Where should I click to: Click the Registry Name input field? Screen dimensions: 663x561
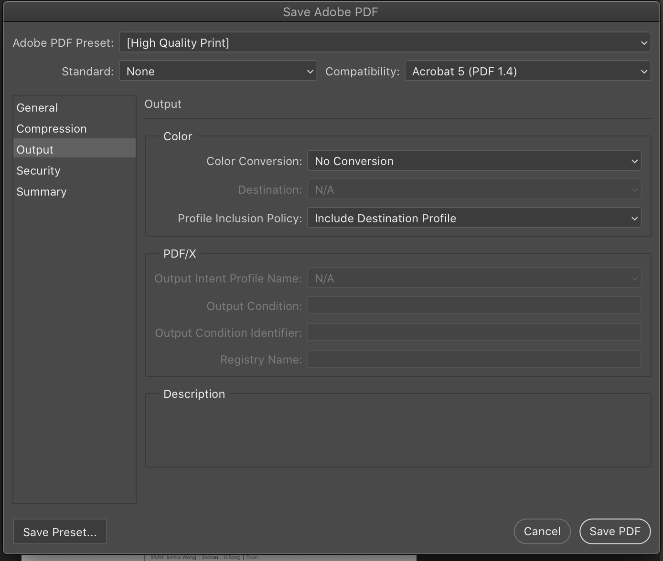[474, 359]
